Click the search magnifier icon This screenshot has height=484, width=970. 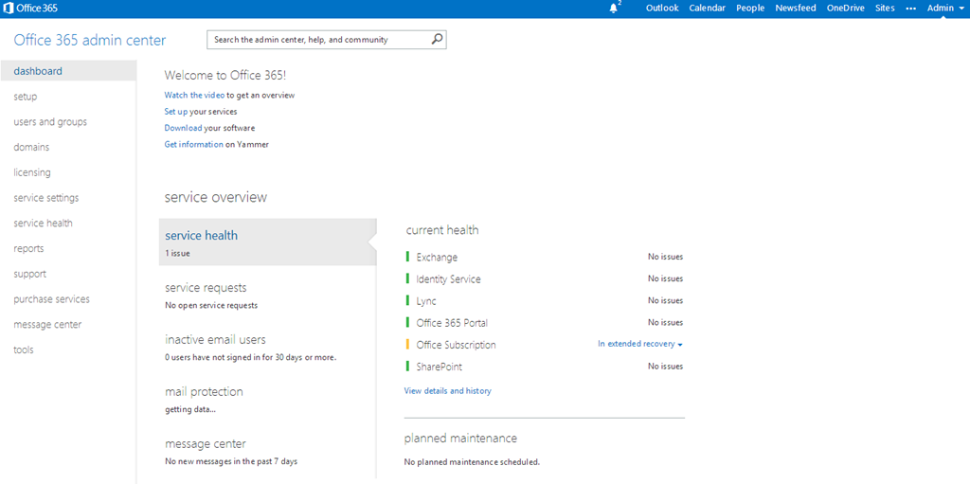(x=437, y=39)
